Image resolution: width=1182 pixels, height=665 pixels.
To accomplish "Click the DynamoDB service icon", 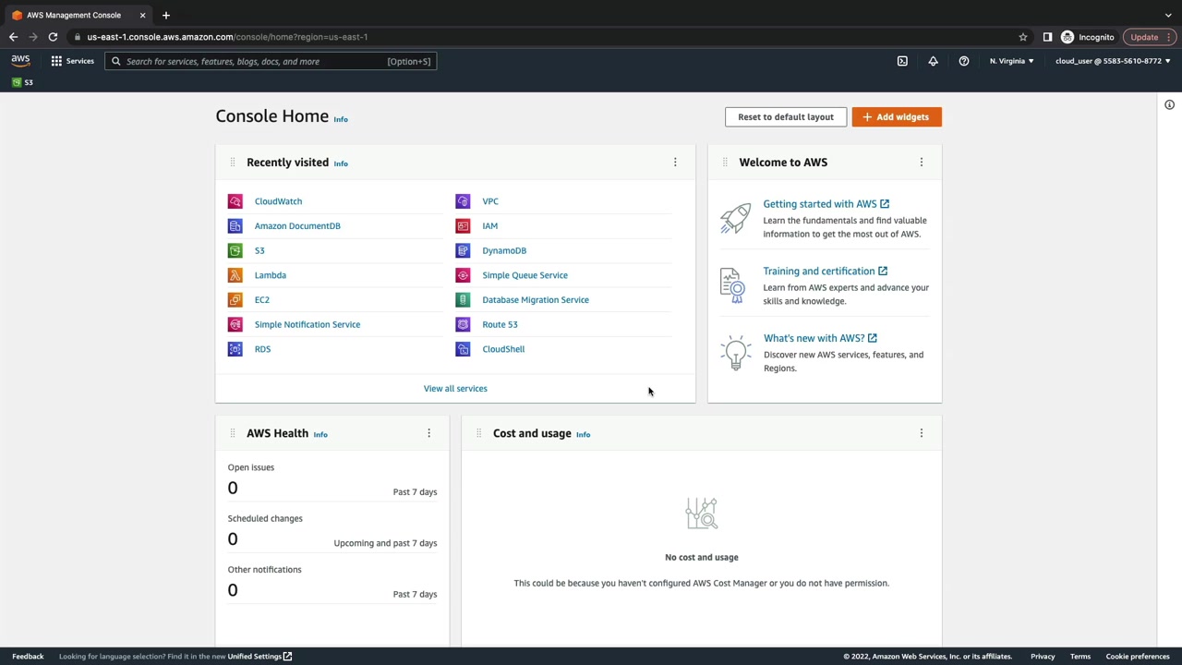I will (463, 250).
